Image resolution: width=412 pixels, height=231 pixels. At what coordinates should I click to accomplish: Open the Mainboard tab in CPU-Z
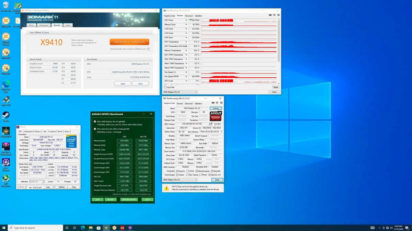point(28,131)
